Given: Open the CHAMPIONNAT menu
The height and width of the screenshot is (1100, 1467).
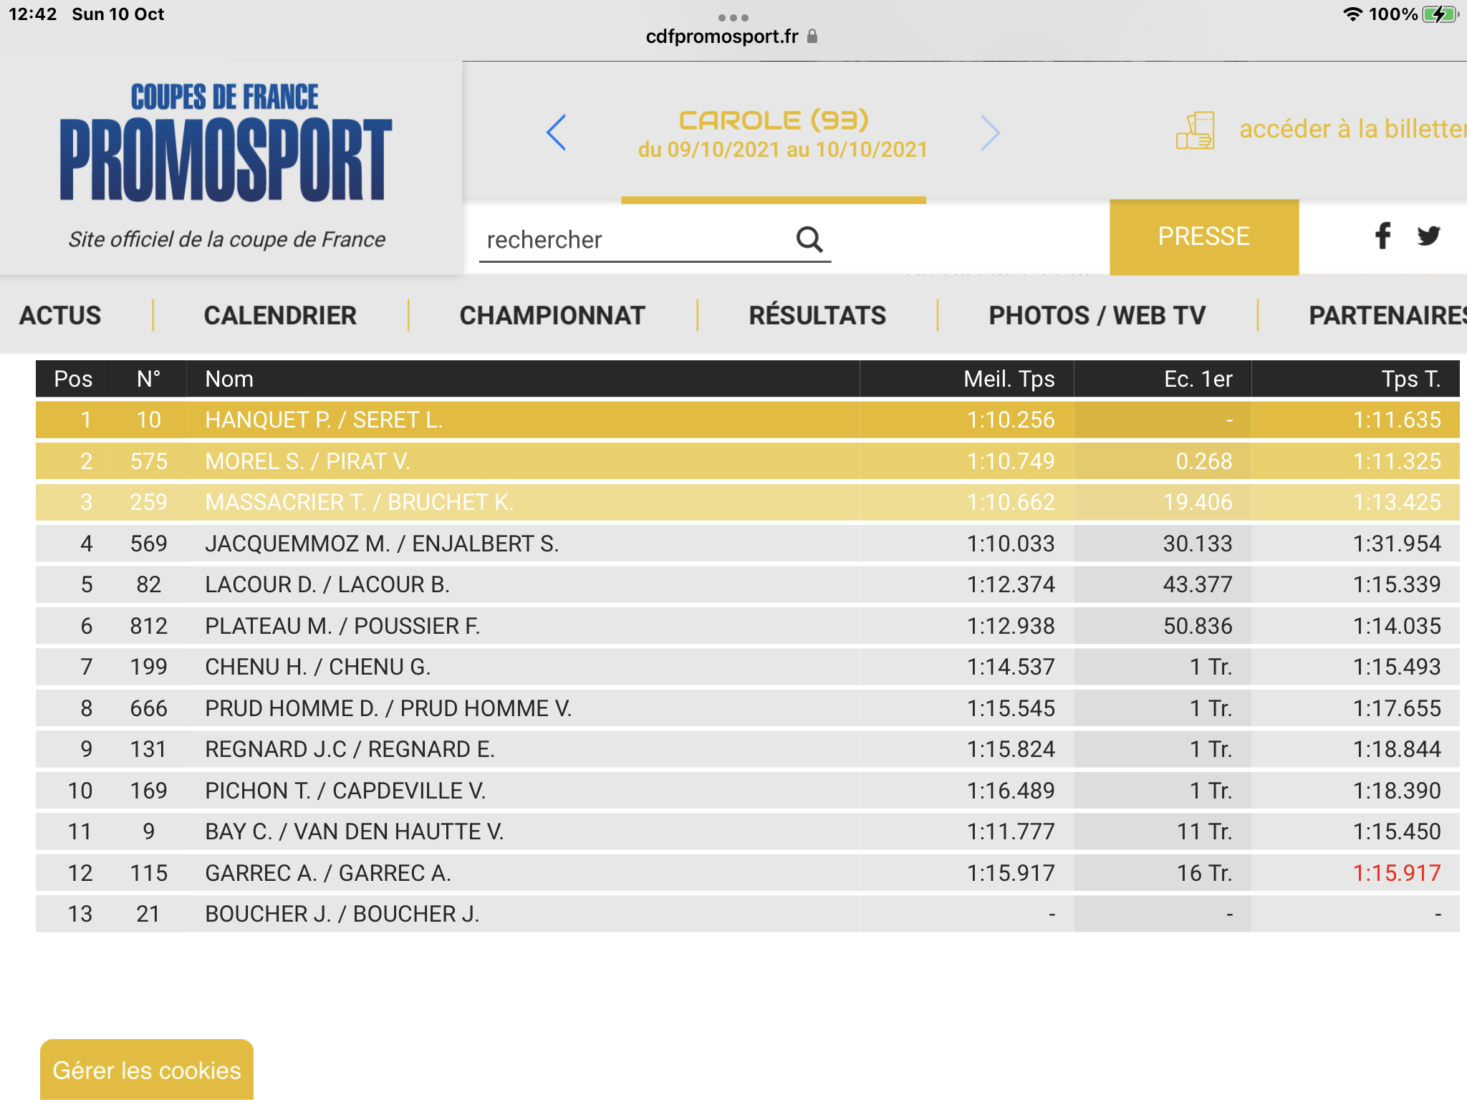Looking at the screenshot, I should (x=552, y=316).
